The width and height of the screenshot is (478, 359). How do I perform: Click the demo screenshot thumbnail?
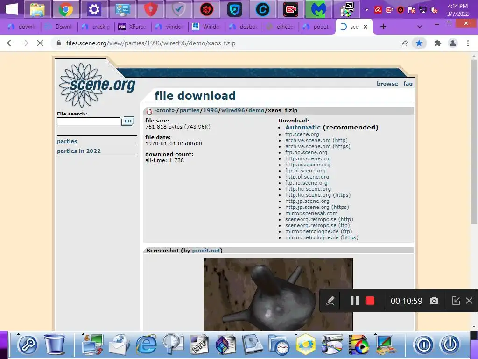pos(278,294)
